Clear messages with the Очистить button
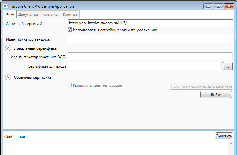Viewport: 237px width, 155px height. 224,136
